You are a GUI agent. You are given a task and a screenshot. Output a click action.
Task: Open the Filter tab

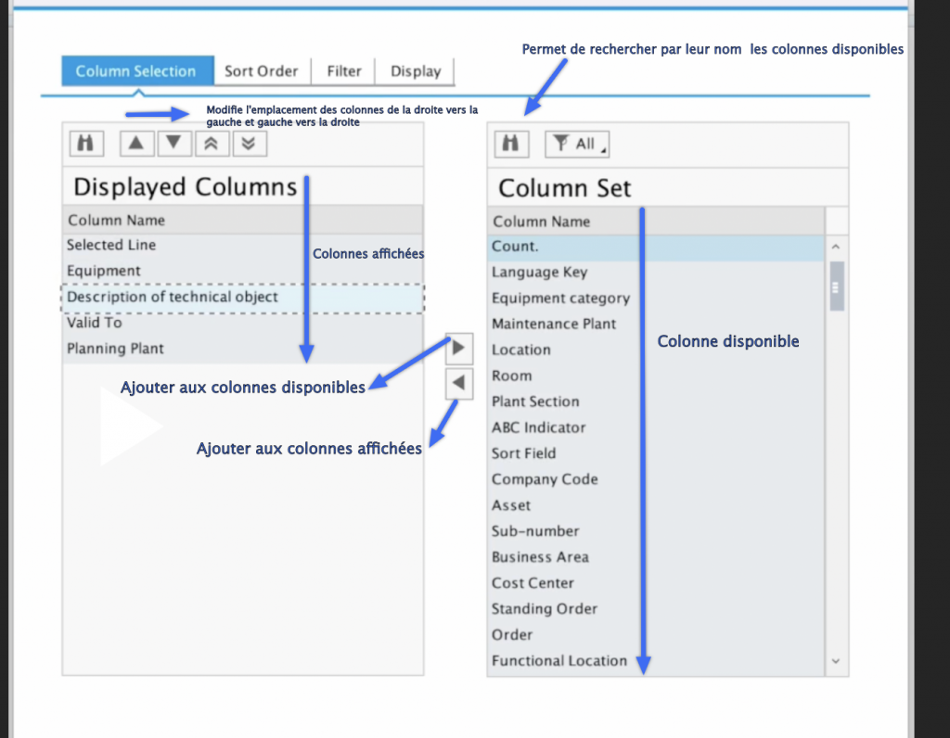(x=344, y=71)
